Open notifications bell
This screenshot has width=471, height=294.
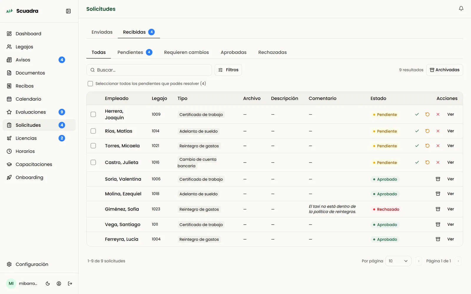tap(461, 9)
